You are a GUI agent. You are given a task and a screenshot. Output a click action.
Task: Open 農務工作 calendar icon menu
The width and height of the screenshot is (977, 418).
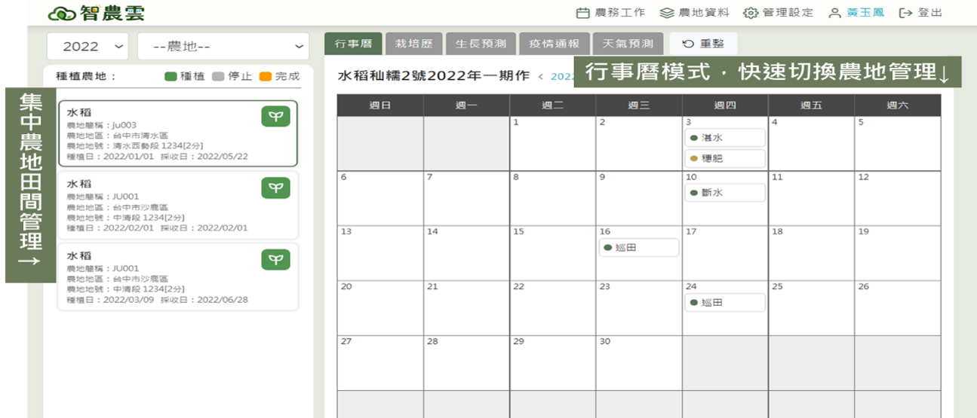582,14
